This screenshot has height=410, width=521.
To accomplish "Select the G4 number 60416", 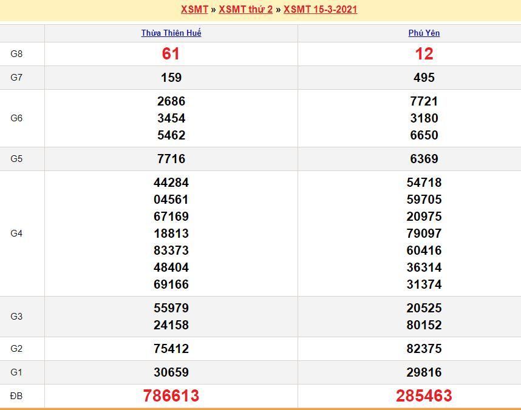I will coord(424,250).
